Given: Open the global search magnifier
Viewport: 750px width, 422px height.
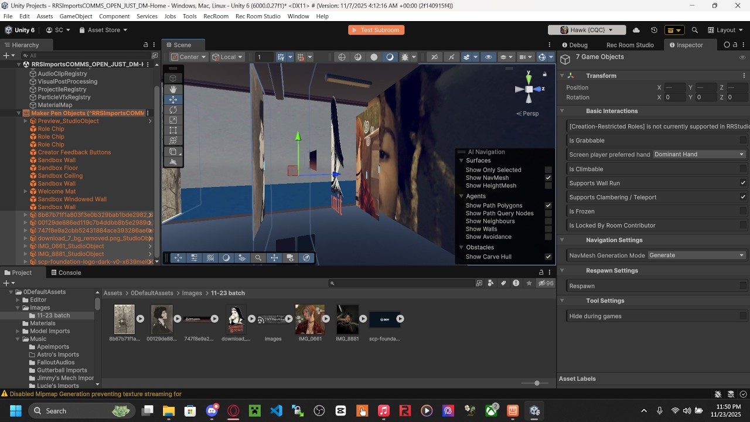Looking at the screenshot, I should click(x=694, y=30).
